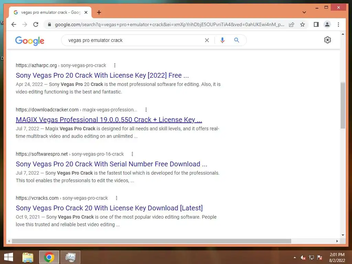Viewport: 352px width, 264px height.
Task: Open the clock showing 2:01 PM
Action: [337, 257]
